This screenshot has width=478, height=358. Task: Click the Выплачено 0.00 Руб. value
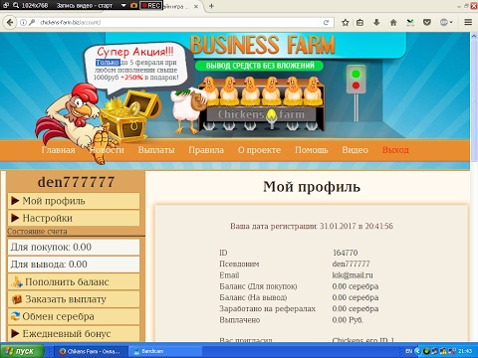(x=348, y=320)
